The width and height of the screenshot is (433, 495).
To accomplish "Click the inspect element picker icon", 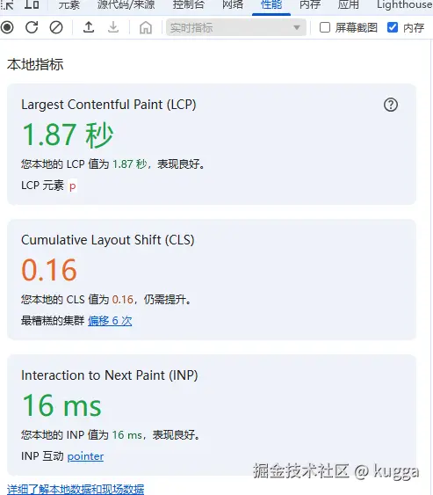I will pyautogui.click(x=8, y=4).
